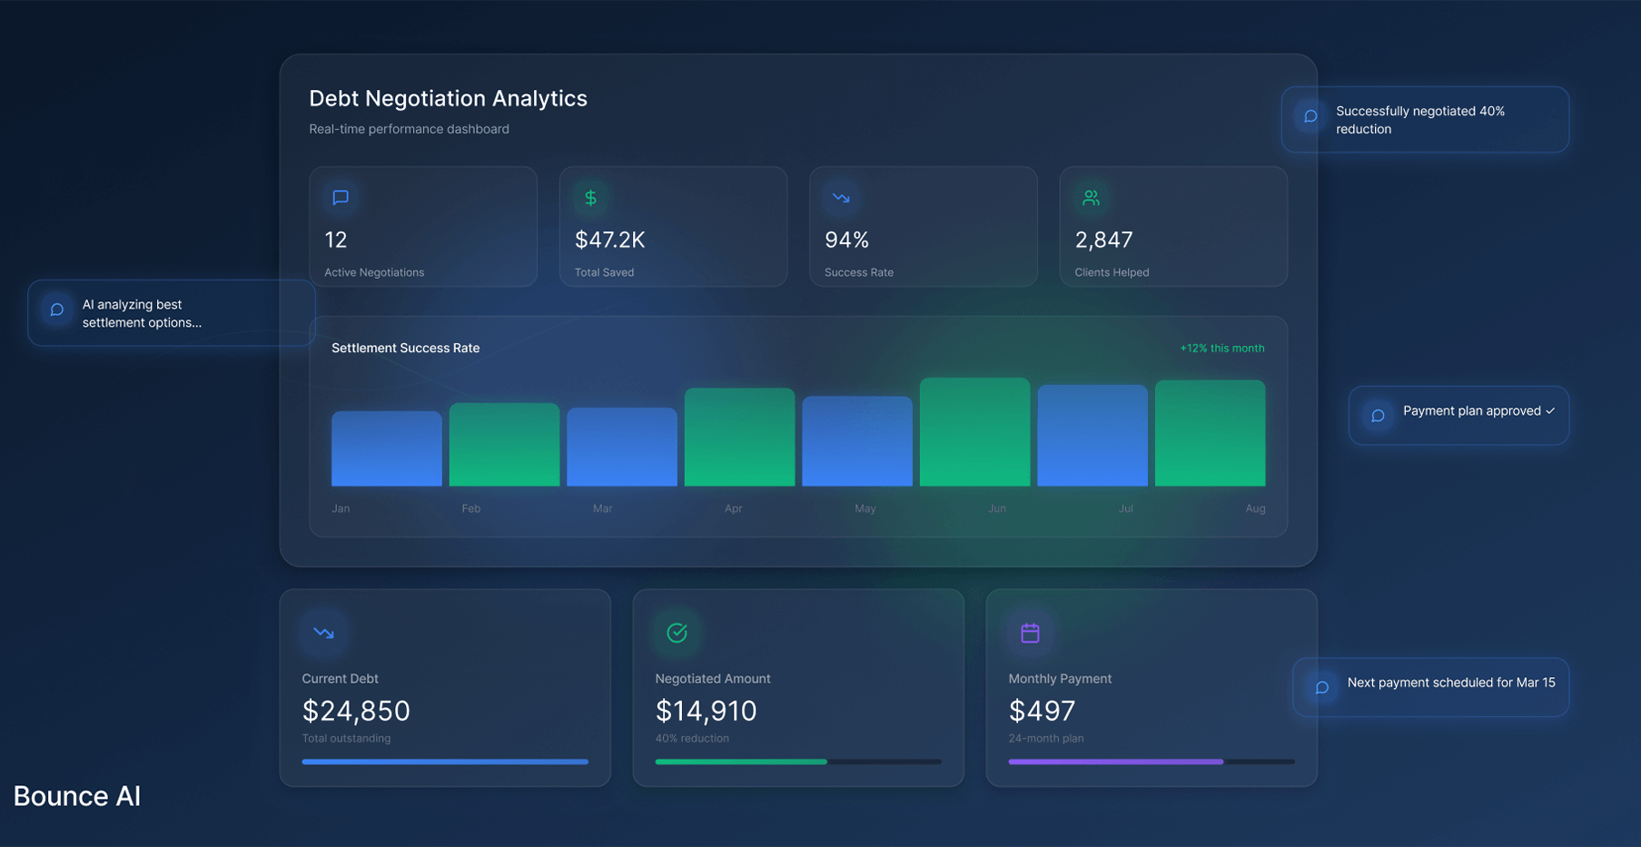Click the Monthly Payment calendar icon

point(1030,633)
